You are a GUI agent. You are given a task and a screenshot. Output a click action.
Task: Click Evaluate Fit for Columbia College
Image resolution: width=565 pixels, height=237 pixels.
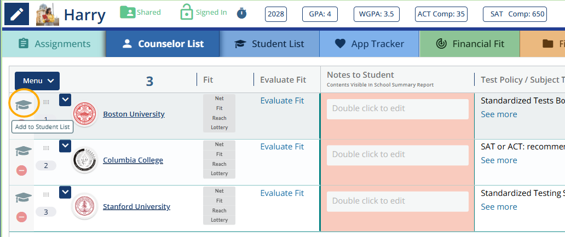point(282,147)
